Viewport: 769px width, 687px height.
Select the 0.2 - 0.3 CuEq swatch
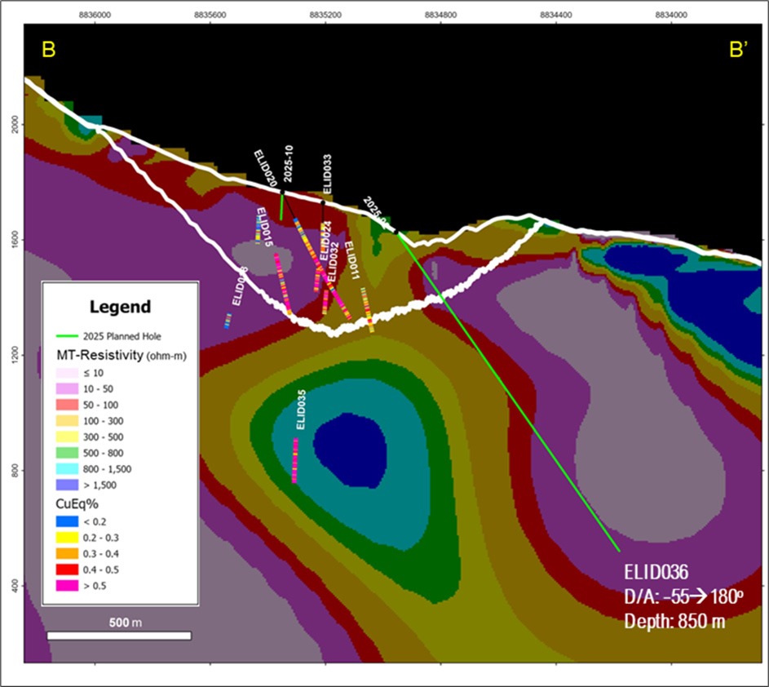67,538
